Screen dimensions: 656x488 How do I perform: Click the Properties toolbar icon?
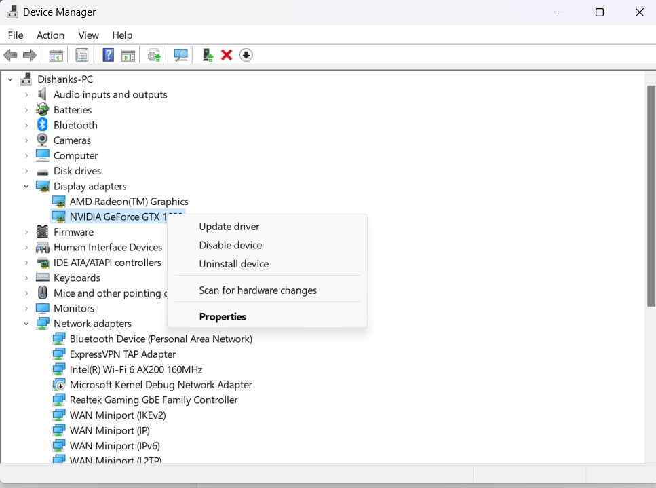coord(81,54)
